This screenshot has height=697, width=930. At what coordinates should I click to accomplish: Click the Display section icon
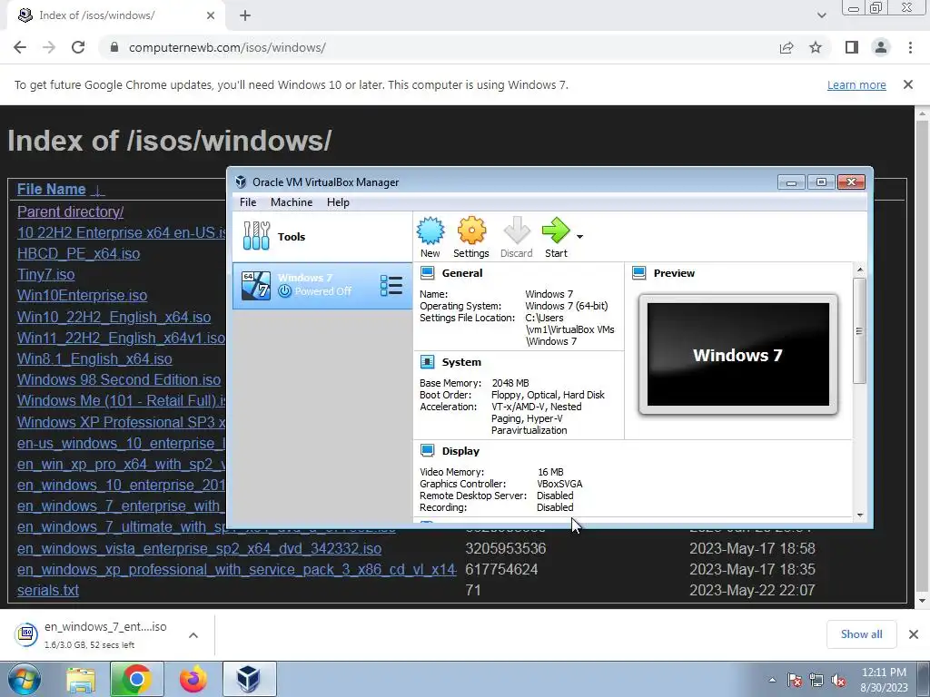click(427, 450)
